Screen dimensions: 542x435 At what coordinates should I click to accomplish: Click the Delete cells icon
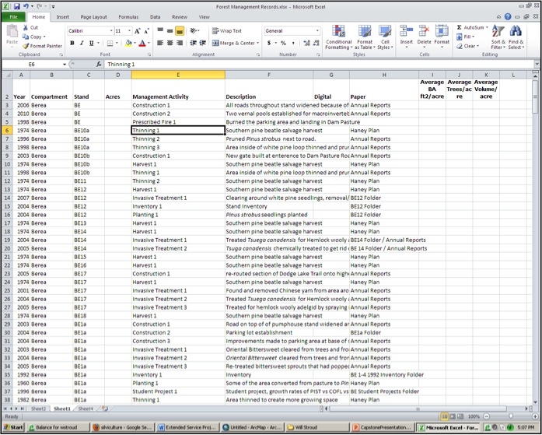coord(424,31)
